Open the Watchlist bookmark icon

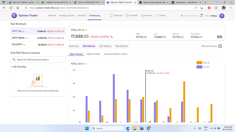tap(111, 16)
